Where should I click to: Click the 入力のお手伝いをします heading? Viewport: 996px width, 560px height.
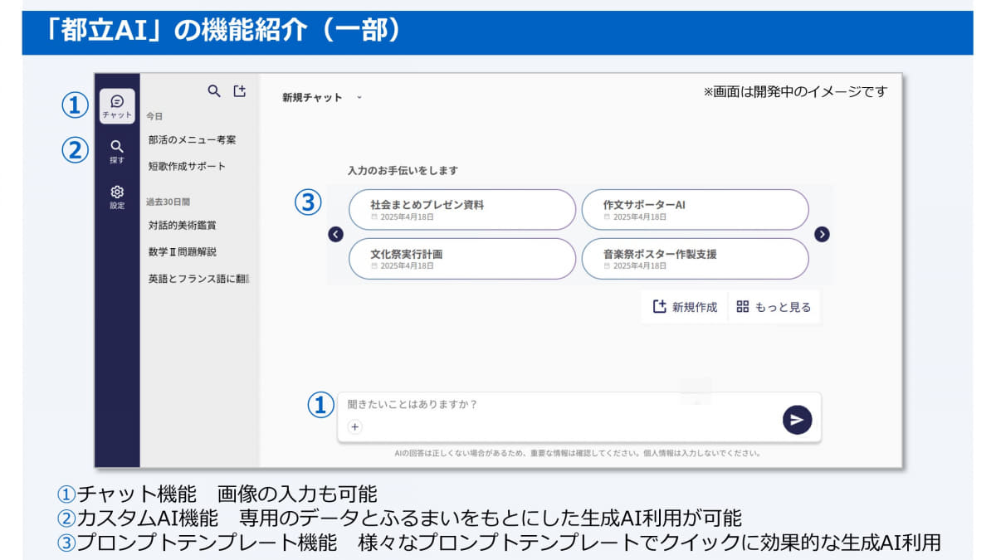[403, 170]
